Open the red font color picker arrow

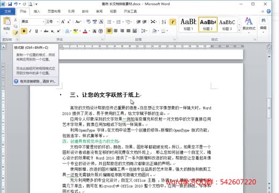pyautogui.click(x=89, y=31)
